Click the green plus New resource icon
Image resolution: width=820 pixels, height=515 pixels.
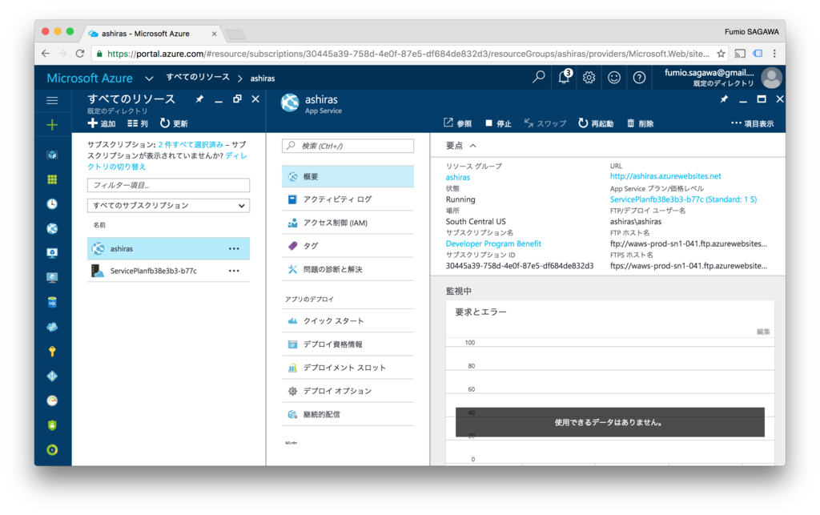[x=52, y=124]
